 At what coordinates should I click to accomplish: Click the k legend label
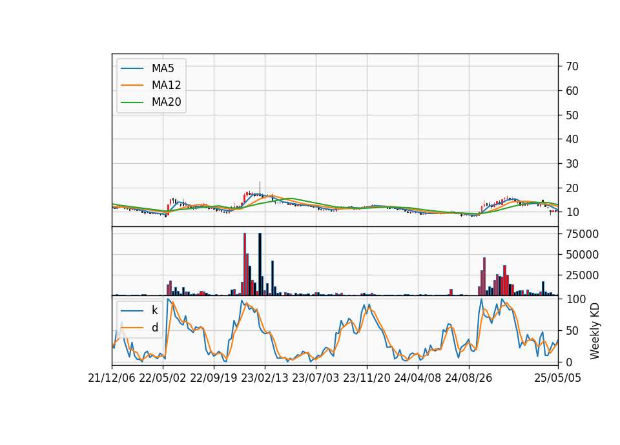pos(155,310)
